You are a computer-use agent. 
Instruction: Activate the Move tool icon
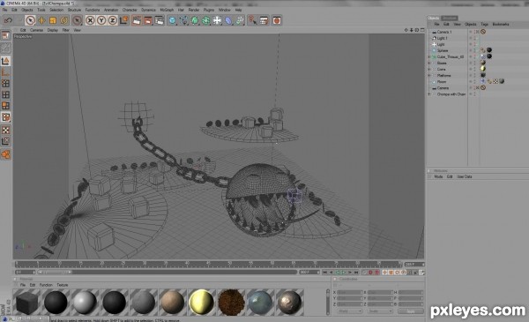(x=41, y=20)
